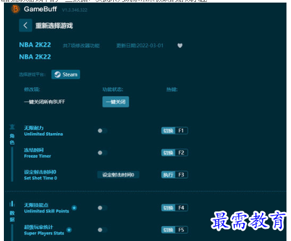Click the 热键 column header
The width and height of the screenshot is (291, 241).
click(x=172, y=89)
